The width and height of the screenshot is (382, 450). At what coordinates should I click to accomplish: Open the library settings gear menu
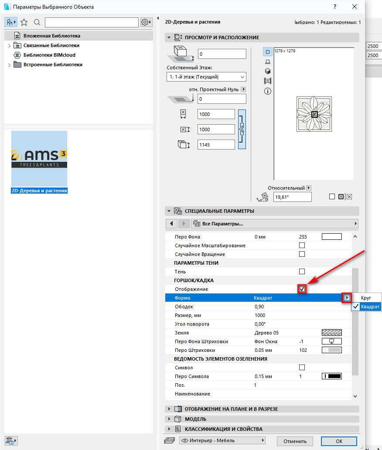(146, 22)
